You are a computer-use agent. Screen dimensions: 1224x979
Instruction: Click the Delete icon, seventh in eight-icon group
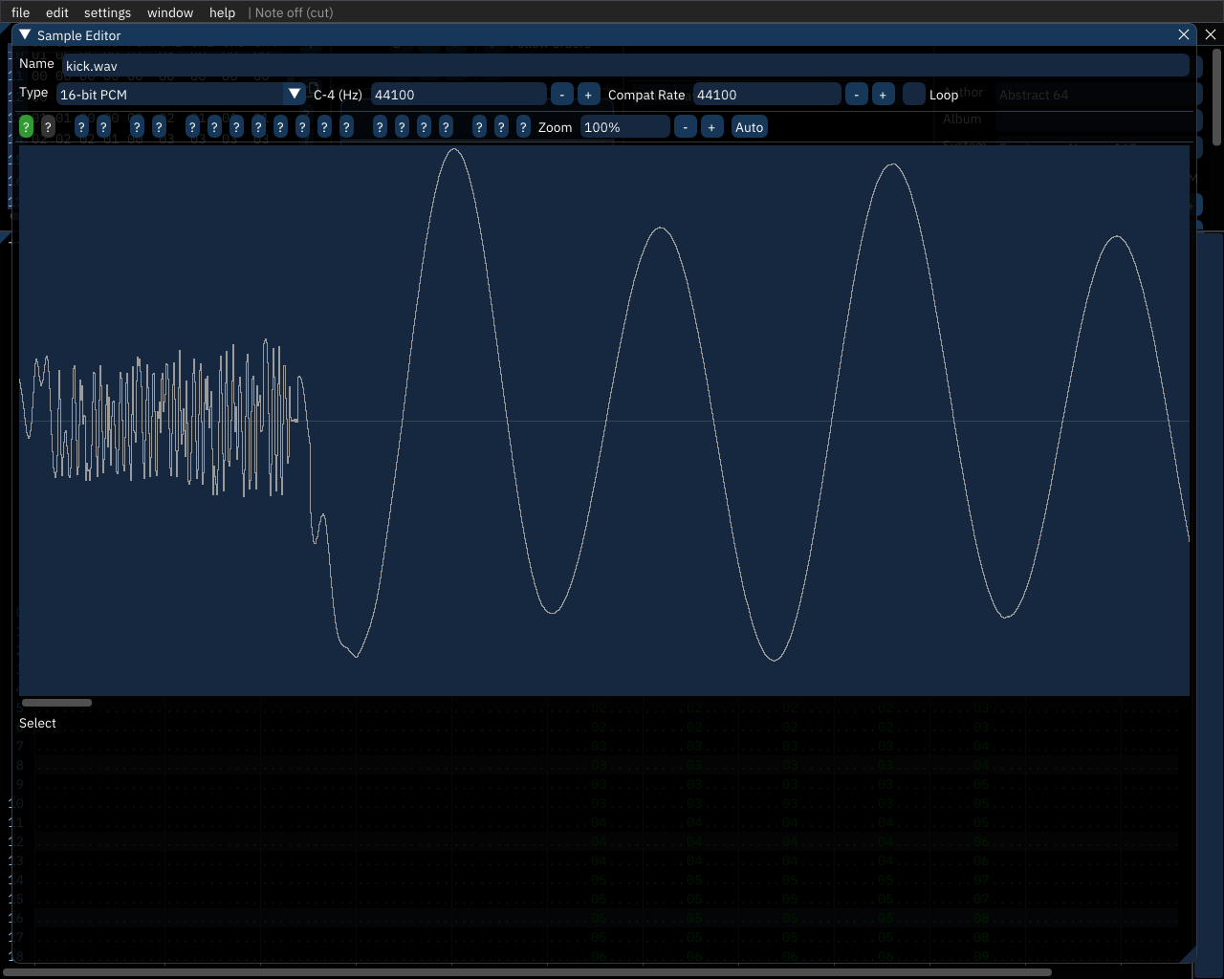tap(324, 127)
